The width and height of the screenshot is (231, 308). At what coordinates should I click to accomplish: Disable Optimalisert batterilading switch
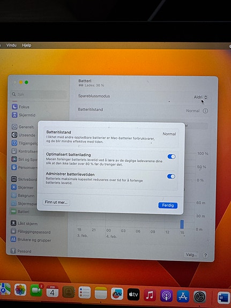click(172, 156)
